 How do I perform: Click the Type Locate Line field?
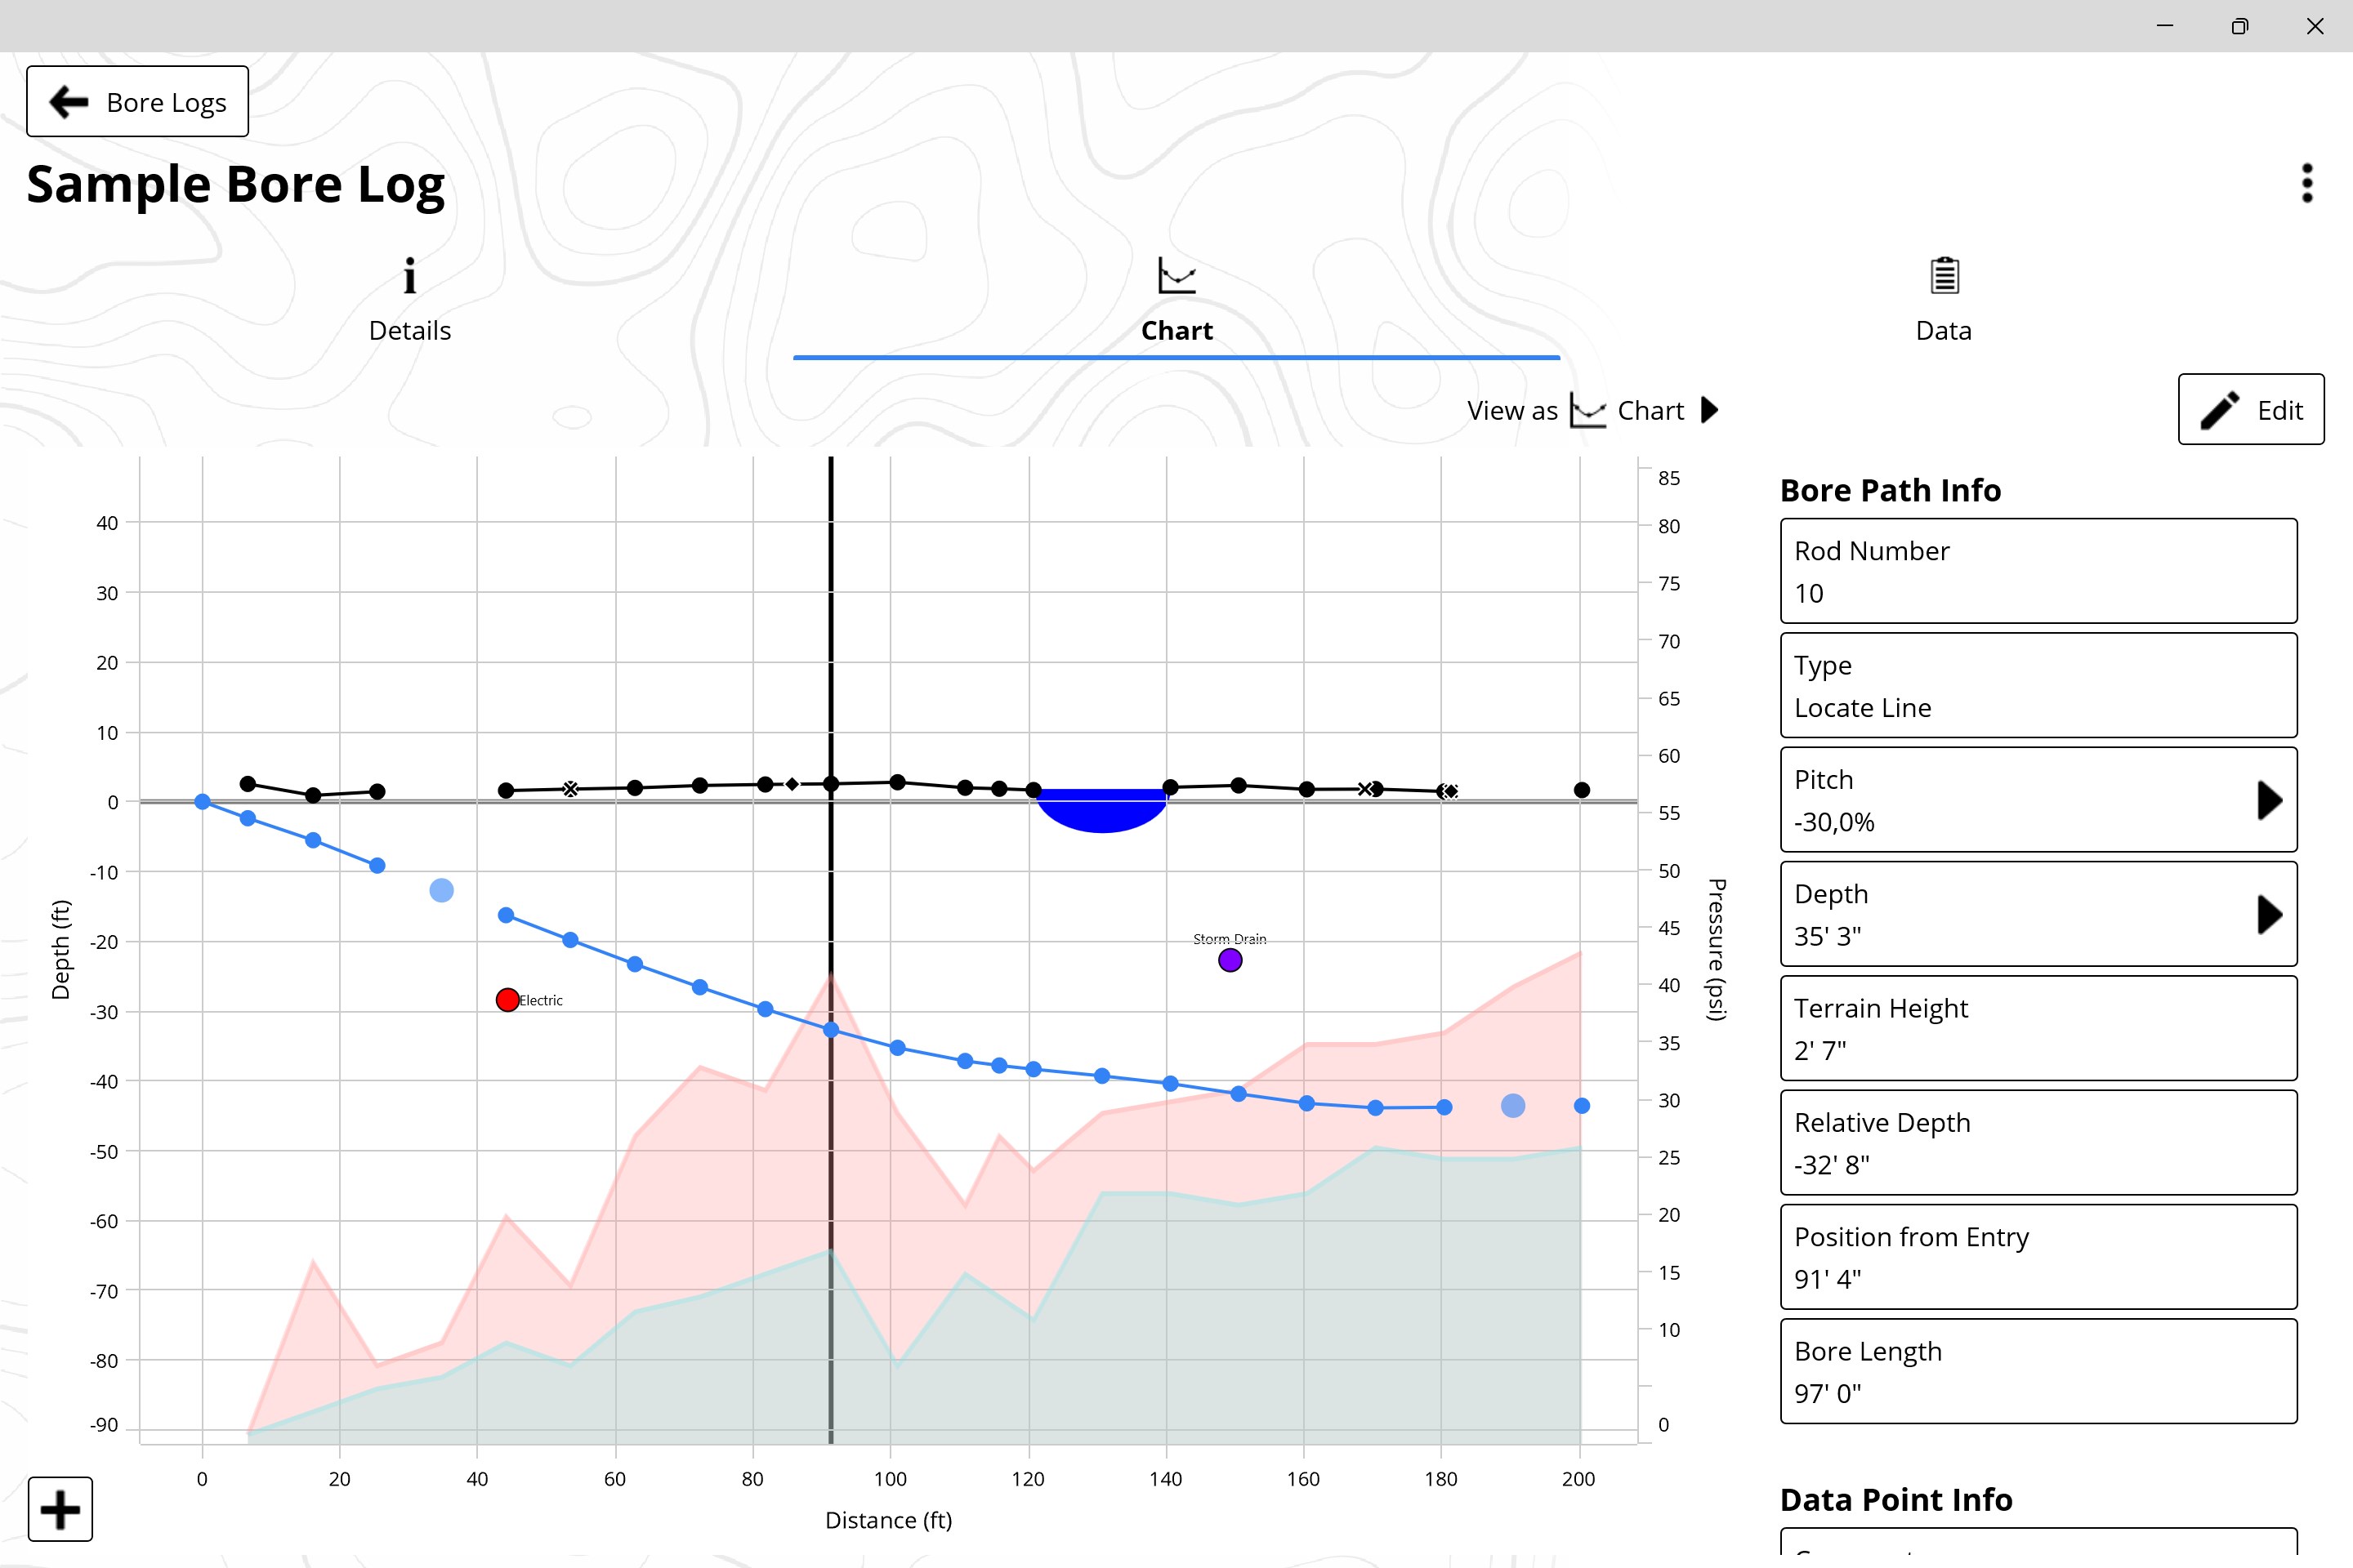[2038, 685]
